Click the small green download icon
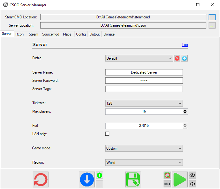 99,175
